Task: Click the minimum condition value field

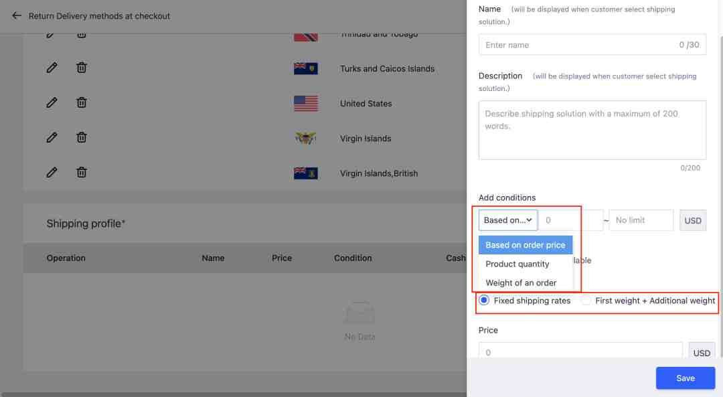Action: pyautogui.click(x=571, y=220)
